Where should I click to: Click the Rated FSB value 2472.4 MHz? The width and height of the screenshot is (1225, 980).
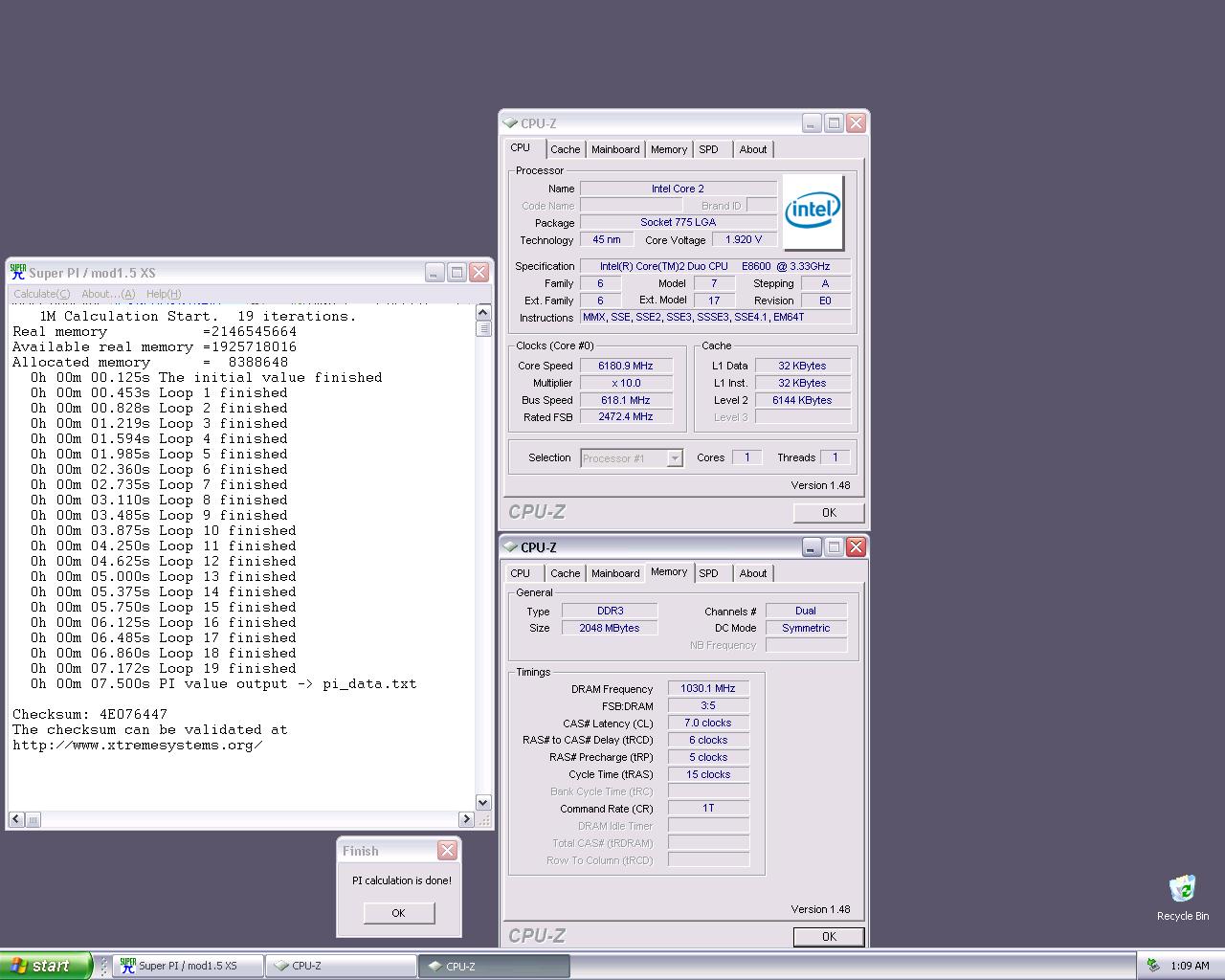(626, 417)
